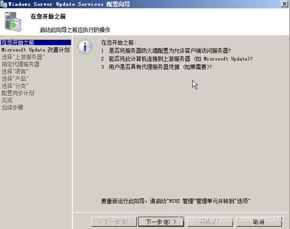Go to 选择"上游服务器" step
290x229 pixels.
(23, 57)
